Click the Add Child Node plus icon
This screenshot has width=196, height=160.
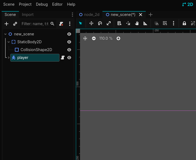pyautogui.click(x=6, y=24)
